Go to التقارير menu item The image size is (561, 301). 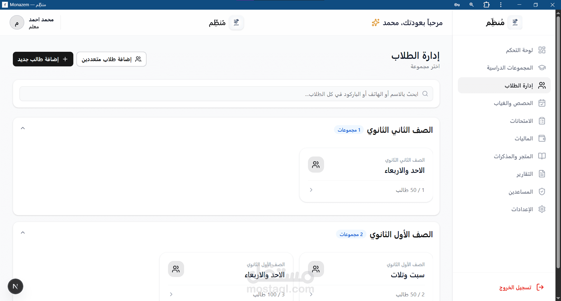[x=504, y=174]
